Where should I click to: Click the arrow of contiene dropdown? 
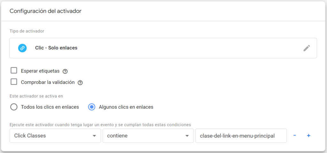[x=187, y=136]
